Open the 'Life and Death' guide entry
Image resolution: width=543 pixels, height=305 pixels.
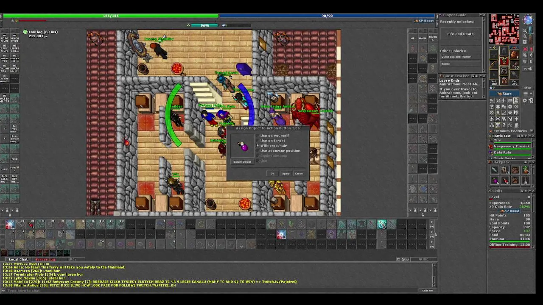460,34
